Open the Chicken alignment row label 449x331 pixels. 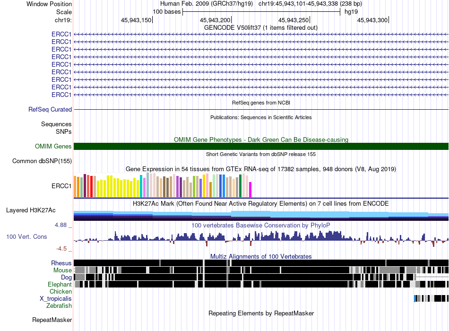coord(60,291)
